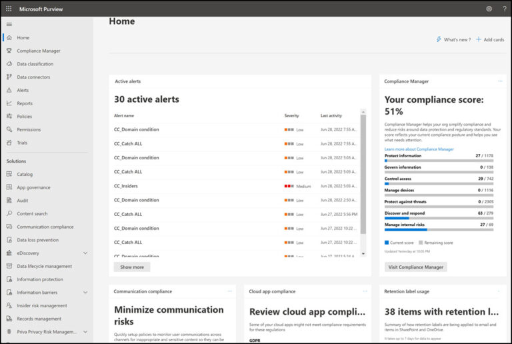Viewport: 512px width, 344px height.
Task: Open Compliance Manager in navigation
Action: (x=39, y=51)
